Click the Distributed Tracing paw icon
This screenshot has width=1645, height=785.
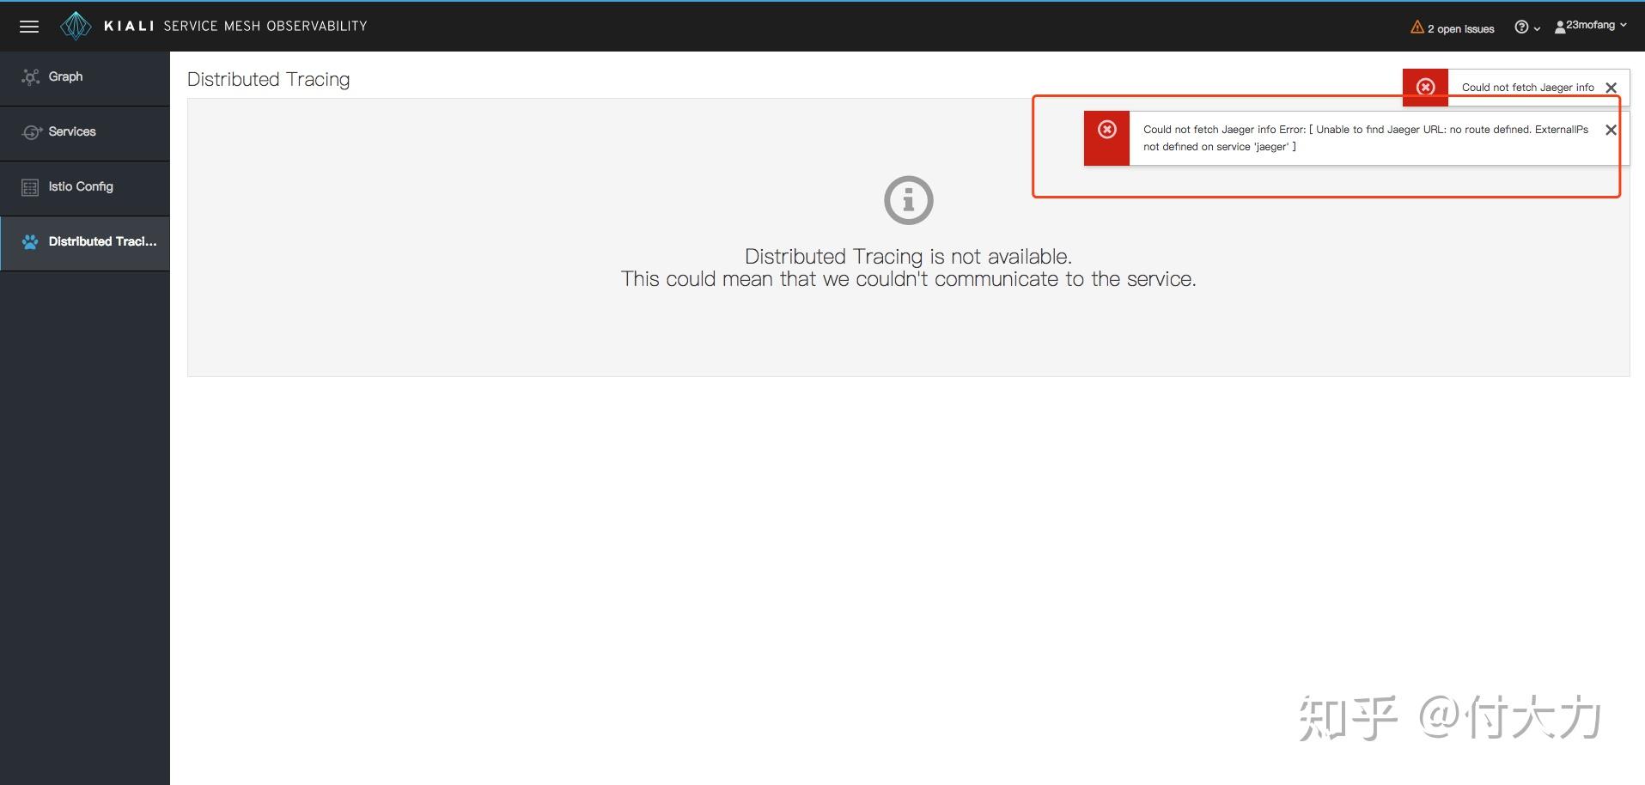30,242
